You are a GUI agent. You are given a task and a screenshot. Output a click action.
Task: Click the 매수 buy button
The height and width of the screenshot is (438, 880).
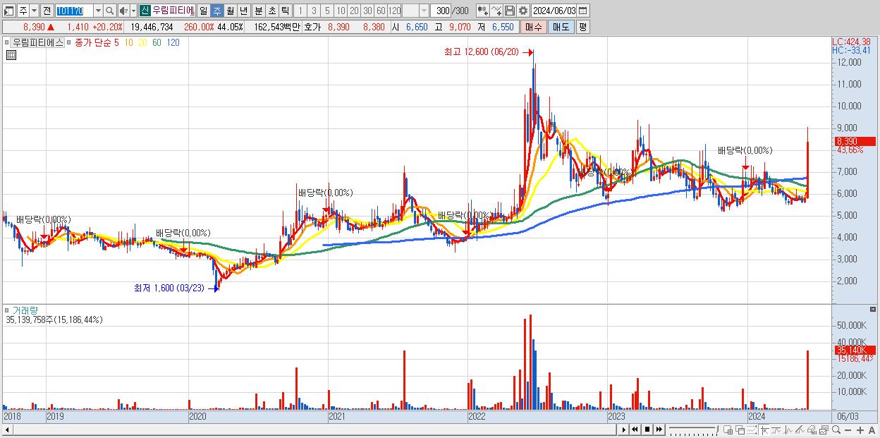[x=533, y=27]
